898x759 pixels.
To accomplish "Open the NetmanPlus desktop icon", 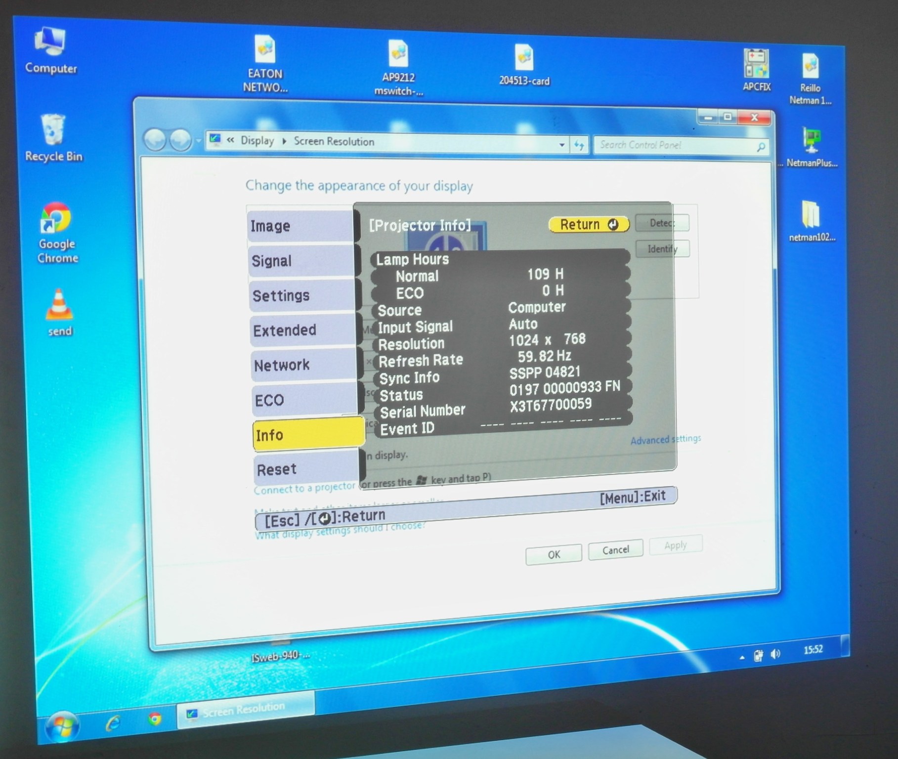I will pyautogui.click(x=812, y=147).
